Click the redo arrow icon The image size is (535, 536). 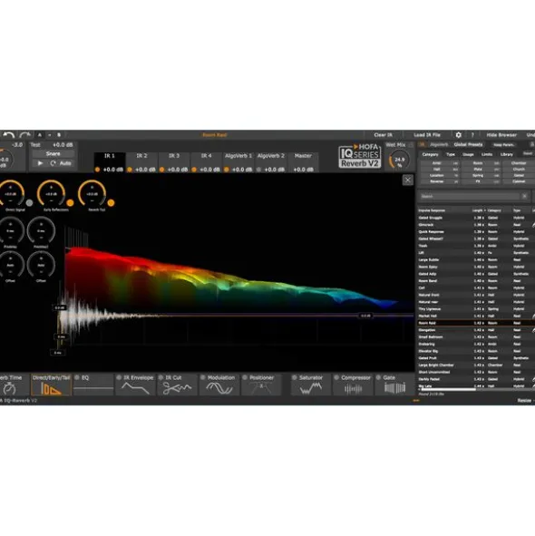25,135
